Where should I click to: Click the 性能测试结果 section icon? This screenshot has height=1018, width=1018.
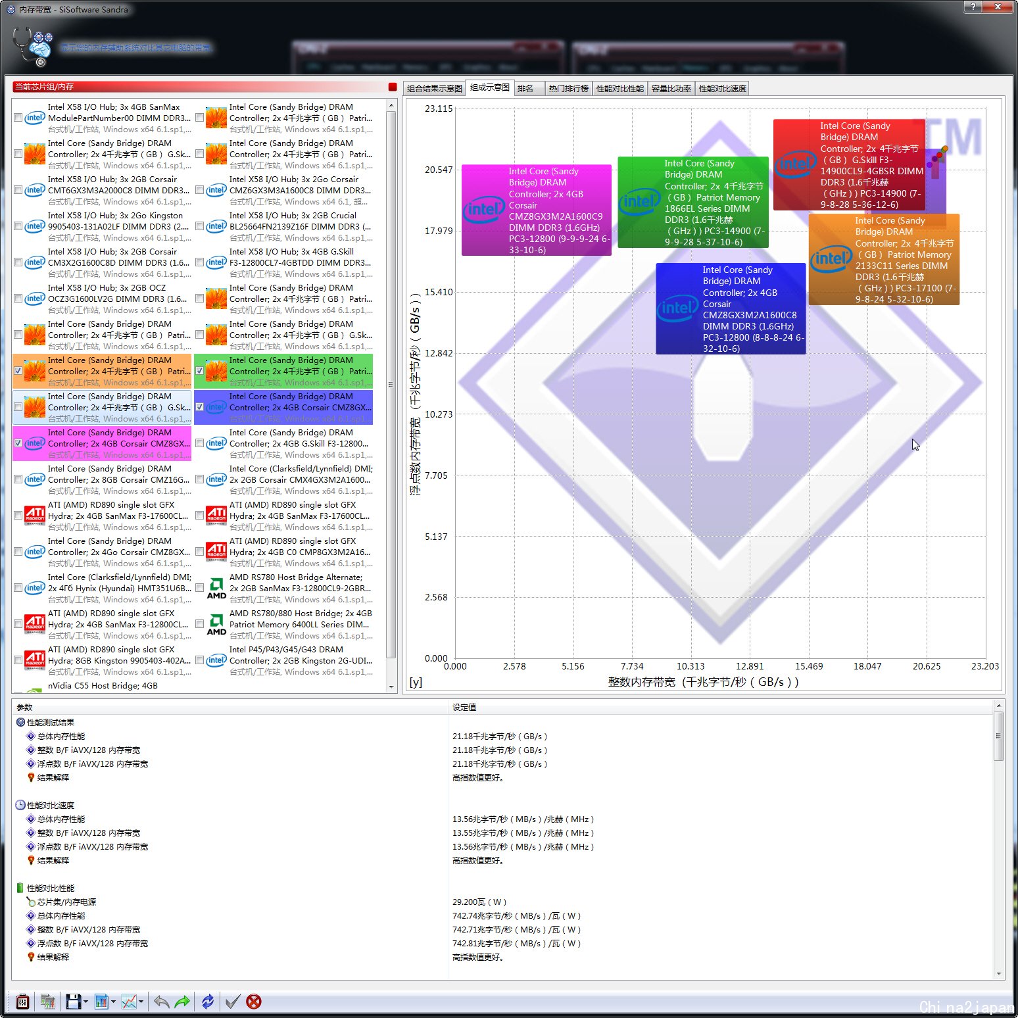pyautogui.click(x=20, y=722)
